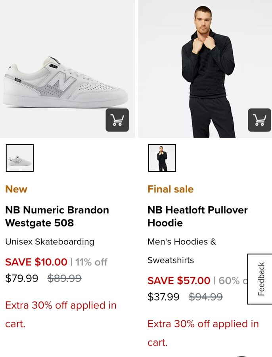The width and height of the screenshot is (272, 357).
Task: Click the cart icon on the hoodie image
Action: pos(259,120)
